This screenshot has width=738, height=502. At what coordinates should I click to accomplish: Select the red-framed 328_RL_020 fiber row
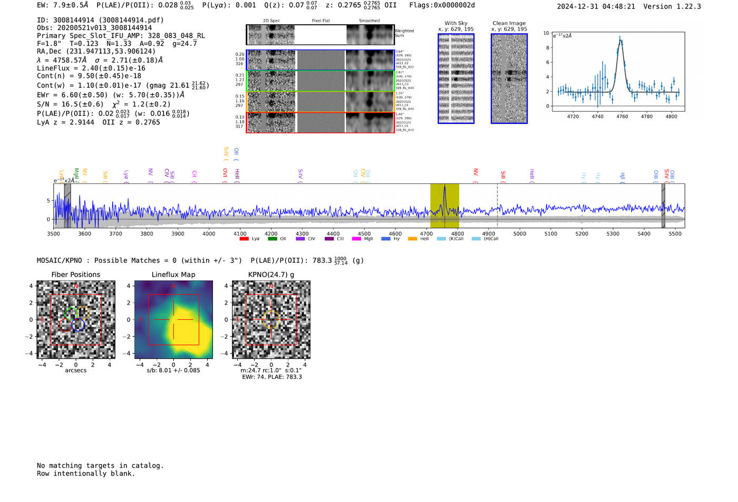(x=321, y=122)
